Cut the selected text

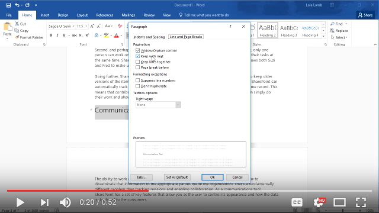(21, 24)
